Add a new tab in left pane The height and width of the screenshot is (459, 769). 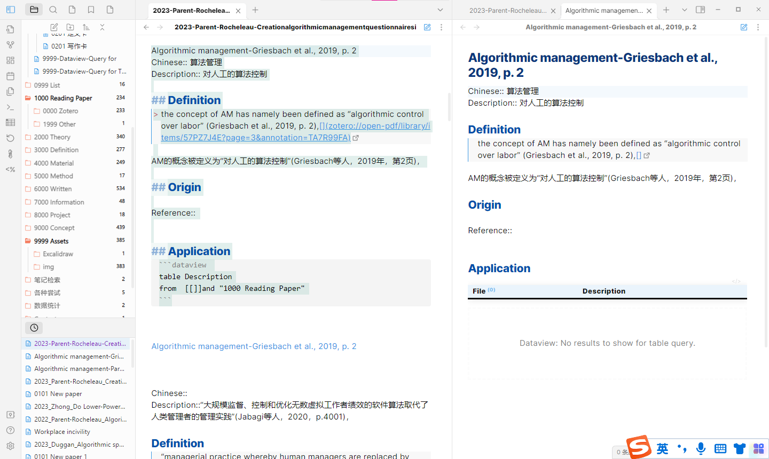[255, 10]
